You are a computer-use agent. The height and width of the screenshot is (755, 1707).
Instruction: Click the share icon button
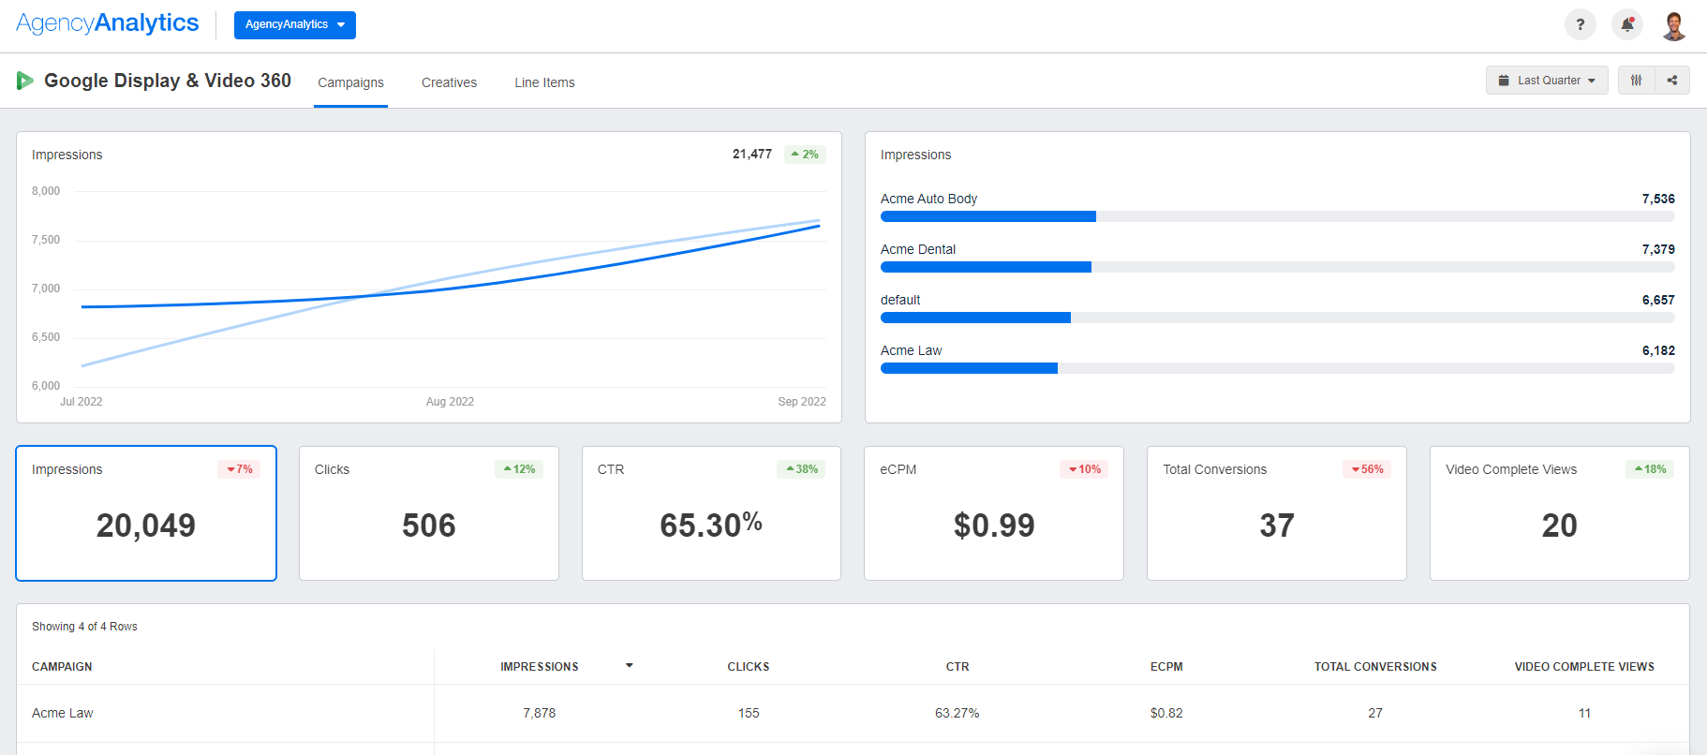pyautogui.click(x=1672, y=81)
